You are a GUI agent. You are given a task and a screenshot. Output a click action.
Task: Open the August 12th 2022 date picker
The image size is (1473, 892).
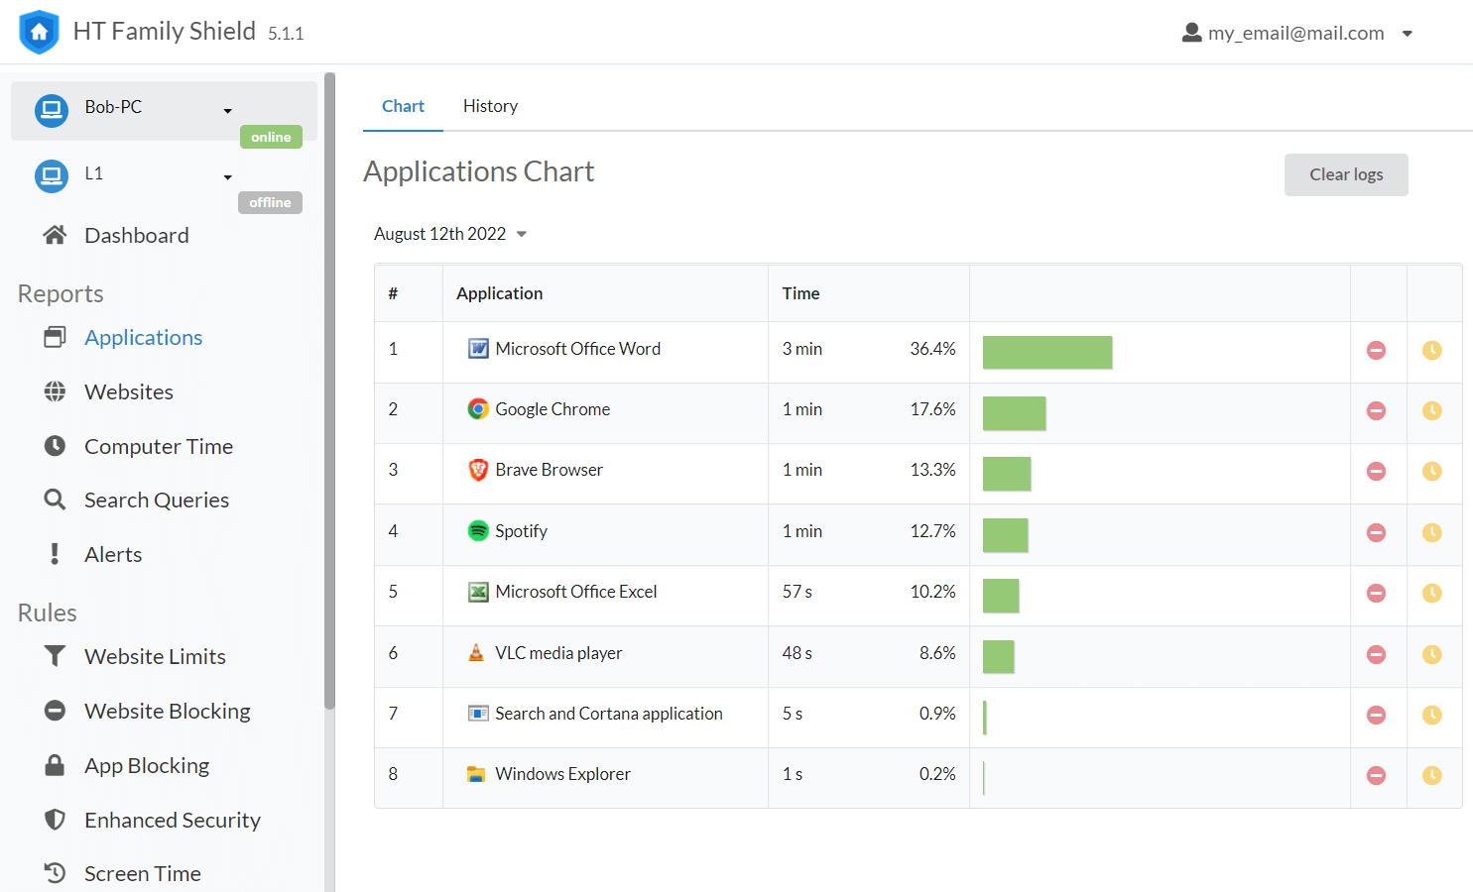450,234
